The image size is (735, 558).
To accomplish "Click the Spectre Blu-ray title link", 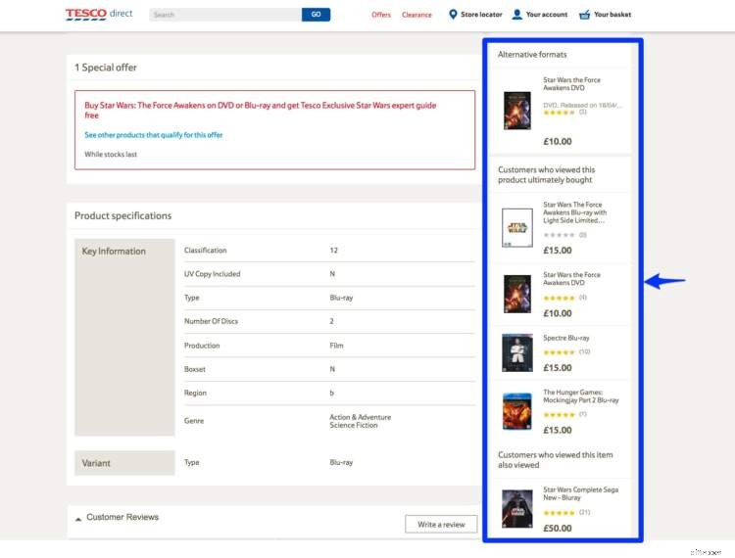I will click(x=566, y=338).
